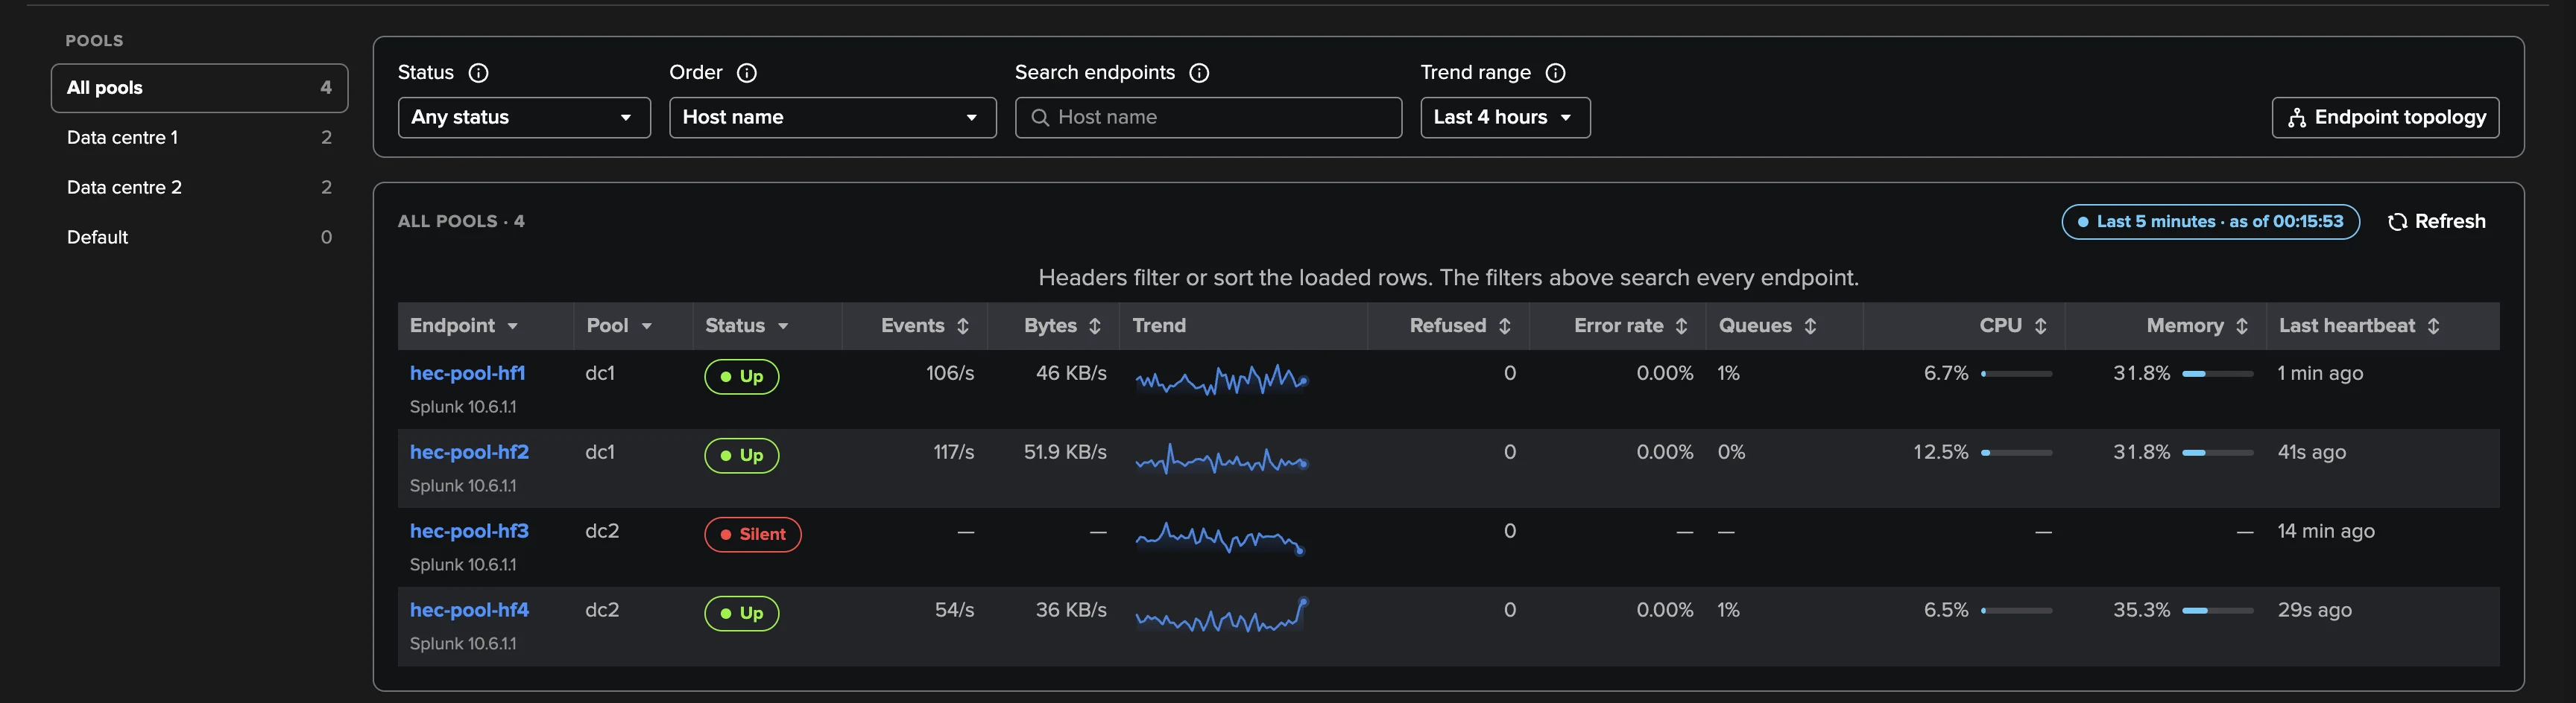Sort by Queues column arrows

1810,325
